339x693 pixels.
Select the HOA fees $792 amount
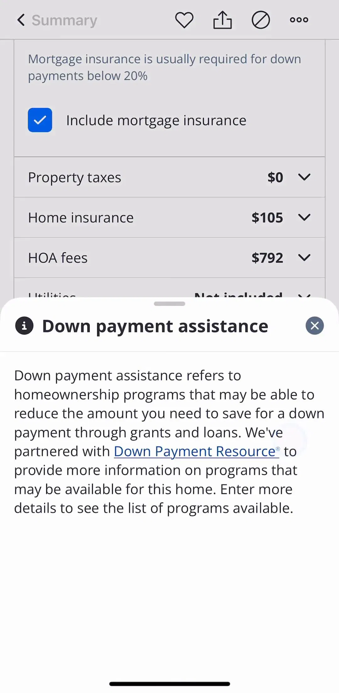coord(267,258)
